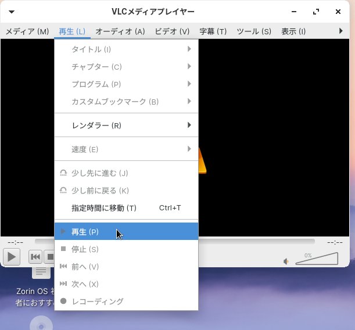Open the メディア (M) menu
Image resolution: width=355 pixels, height=330 pixels.
pyautogui.click(x=27, y=31)
